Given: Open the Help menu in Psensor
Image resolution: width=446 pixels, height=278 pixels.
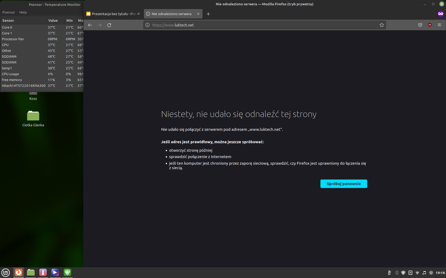Looking at the screenshot, I should click(x=23, y=12).
